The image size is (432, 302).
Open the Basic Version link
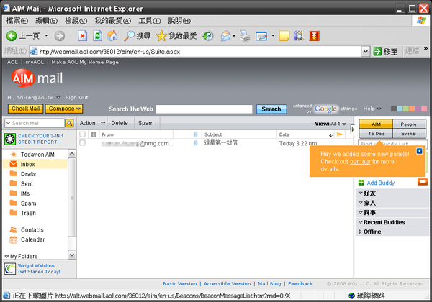point(179,283)
